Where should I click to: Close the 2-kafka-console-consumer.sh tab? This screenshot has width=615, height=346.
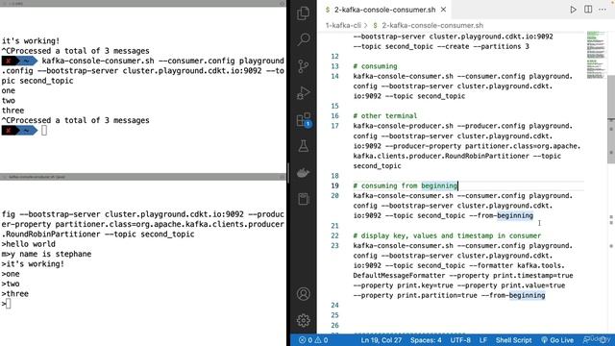pyautogui.click(x=443, y=10)
